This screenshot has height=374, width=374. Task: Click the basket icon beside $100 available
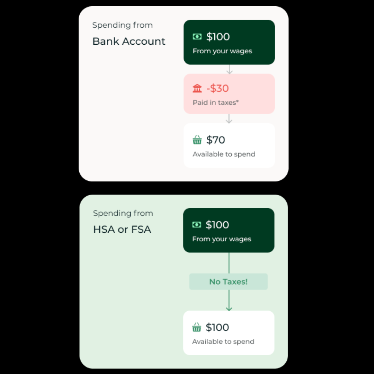(x=196, y=327)
